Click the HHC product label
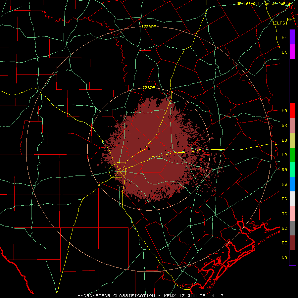Image resolution: width=298 pixels, height=298 pixels. 291,20
